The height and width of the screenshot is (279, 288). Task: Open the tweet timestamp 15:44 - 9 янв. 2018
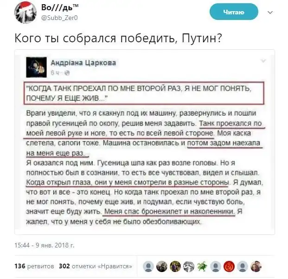tap(45, 245)
